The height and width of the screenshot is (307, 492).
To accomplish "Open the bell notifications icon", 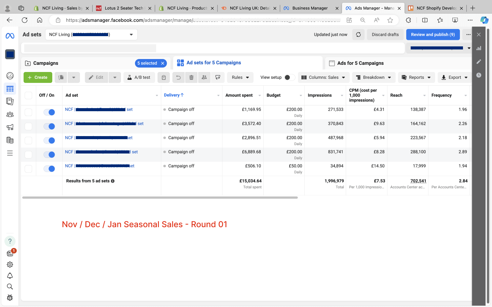I will 10,276.
